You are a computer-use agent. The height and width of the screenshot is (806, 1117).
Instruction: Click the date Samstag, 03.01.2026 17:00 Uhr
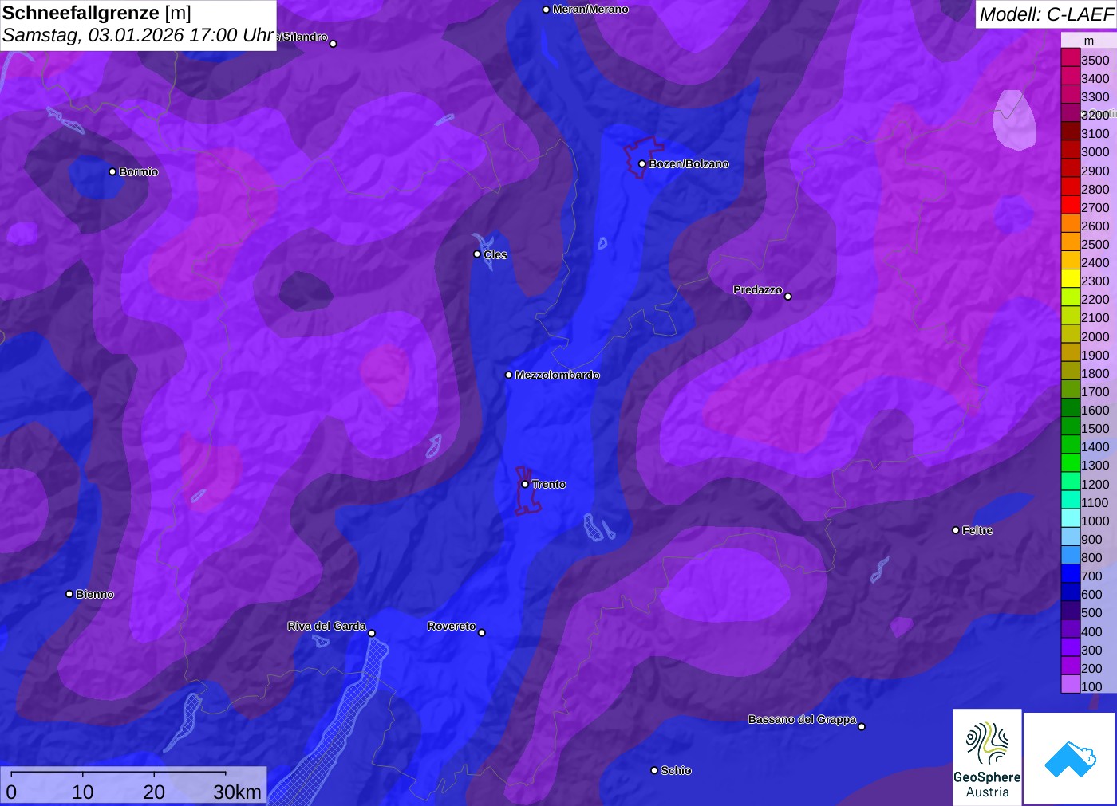tap(138, 36)
